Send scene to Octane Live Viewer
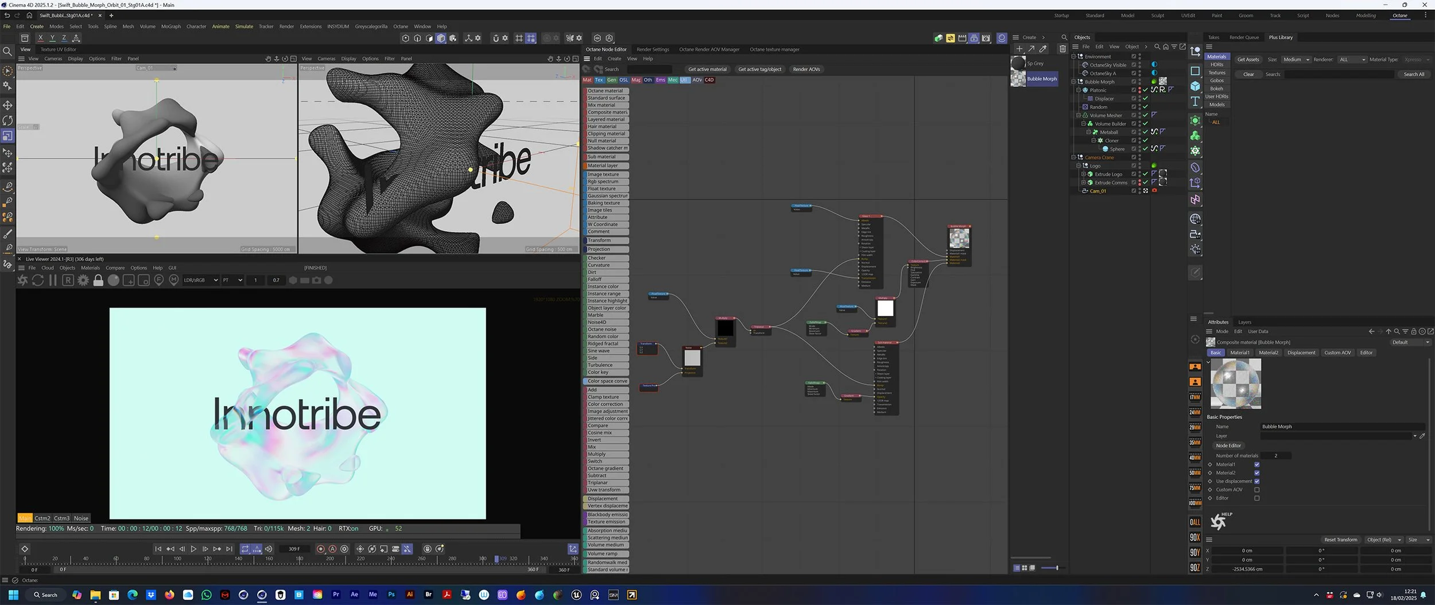This screenshot has height=605, width=1435. pyautogui.click(x=22, y=280)
